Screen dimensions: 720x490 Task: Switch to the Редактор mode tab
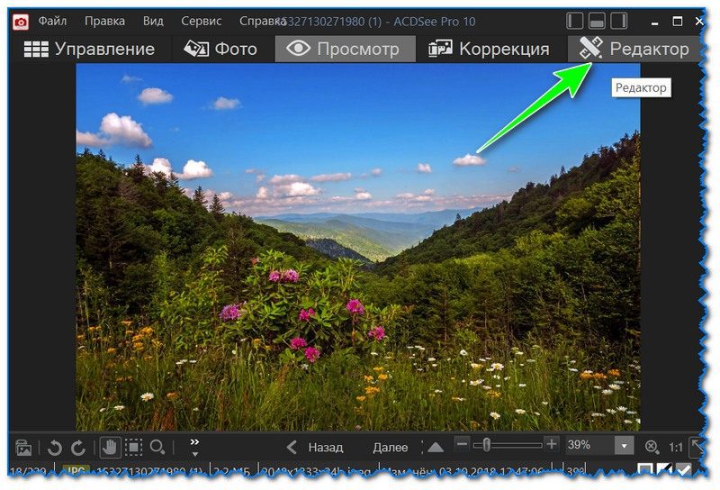coord(634,49)
